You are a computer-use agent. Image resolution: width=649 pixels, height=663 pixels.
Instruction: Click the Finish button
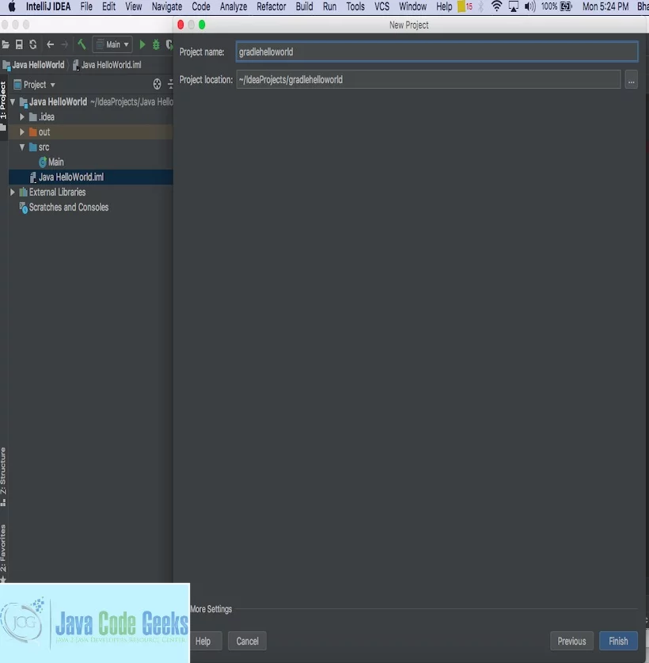(618, 641)
